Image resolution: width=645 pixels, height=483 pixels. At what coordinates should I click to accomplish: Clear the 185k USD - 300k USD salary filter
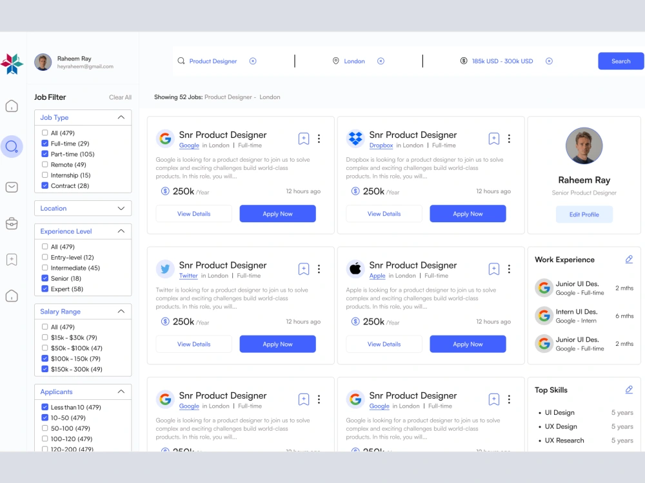(x=549, y=61)
